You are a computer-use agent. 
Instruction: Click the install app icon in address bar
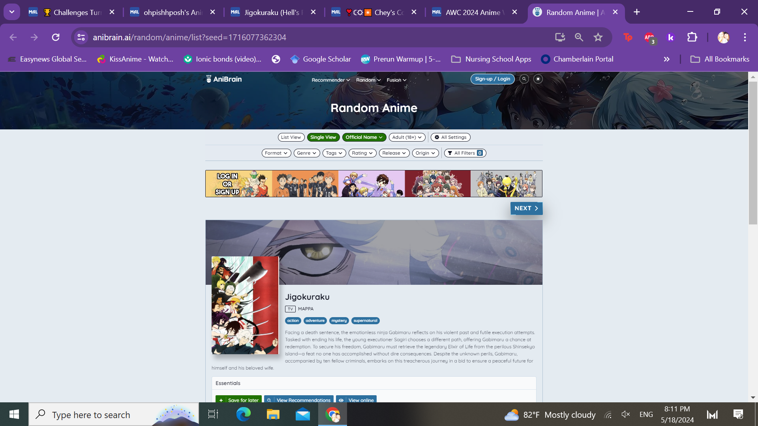(x=560, y=37)
